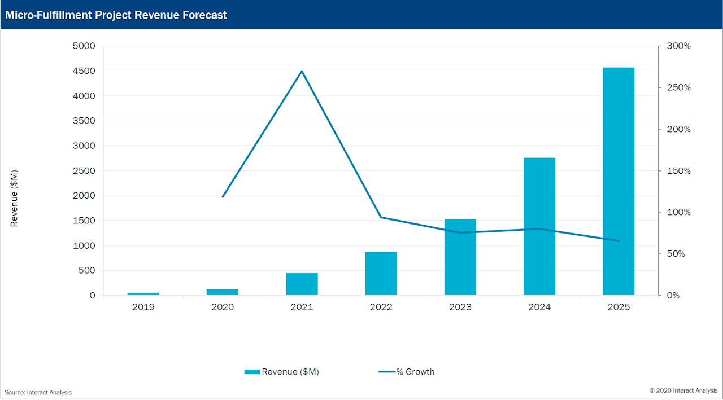
Task: Click the growth line peak at 2021
Action: [302, 71]
